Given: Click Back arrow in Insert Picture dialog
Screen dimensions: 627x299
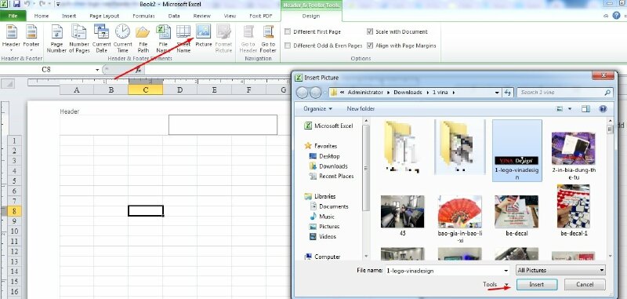Looking at the screenshot, I should click(x=303, y=93).
